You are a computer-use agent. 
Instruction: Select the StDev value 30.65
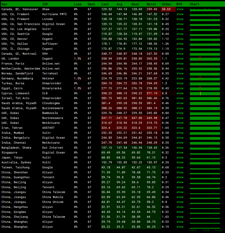[166, 9]
